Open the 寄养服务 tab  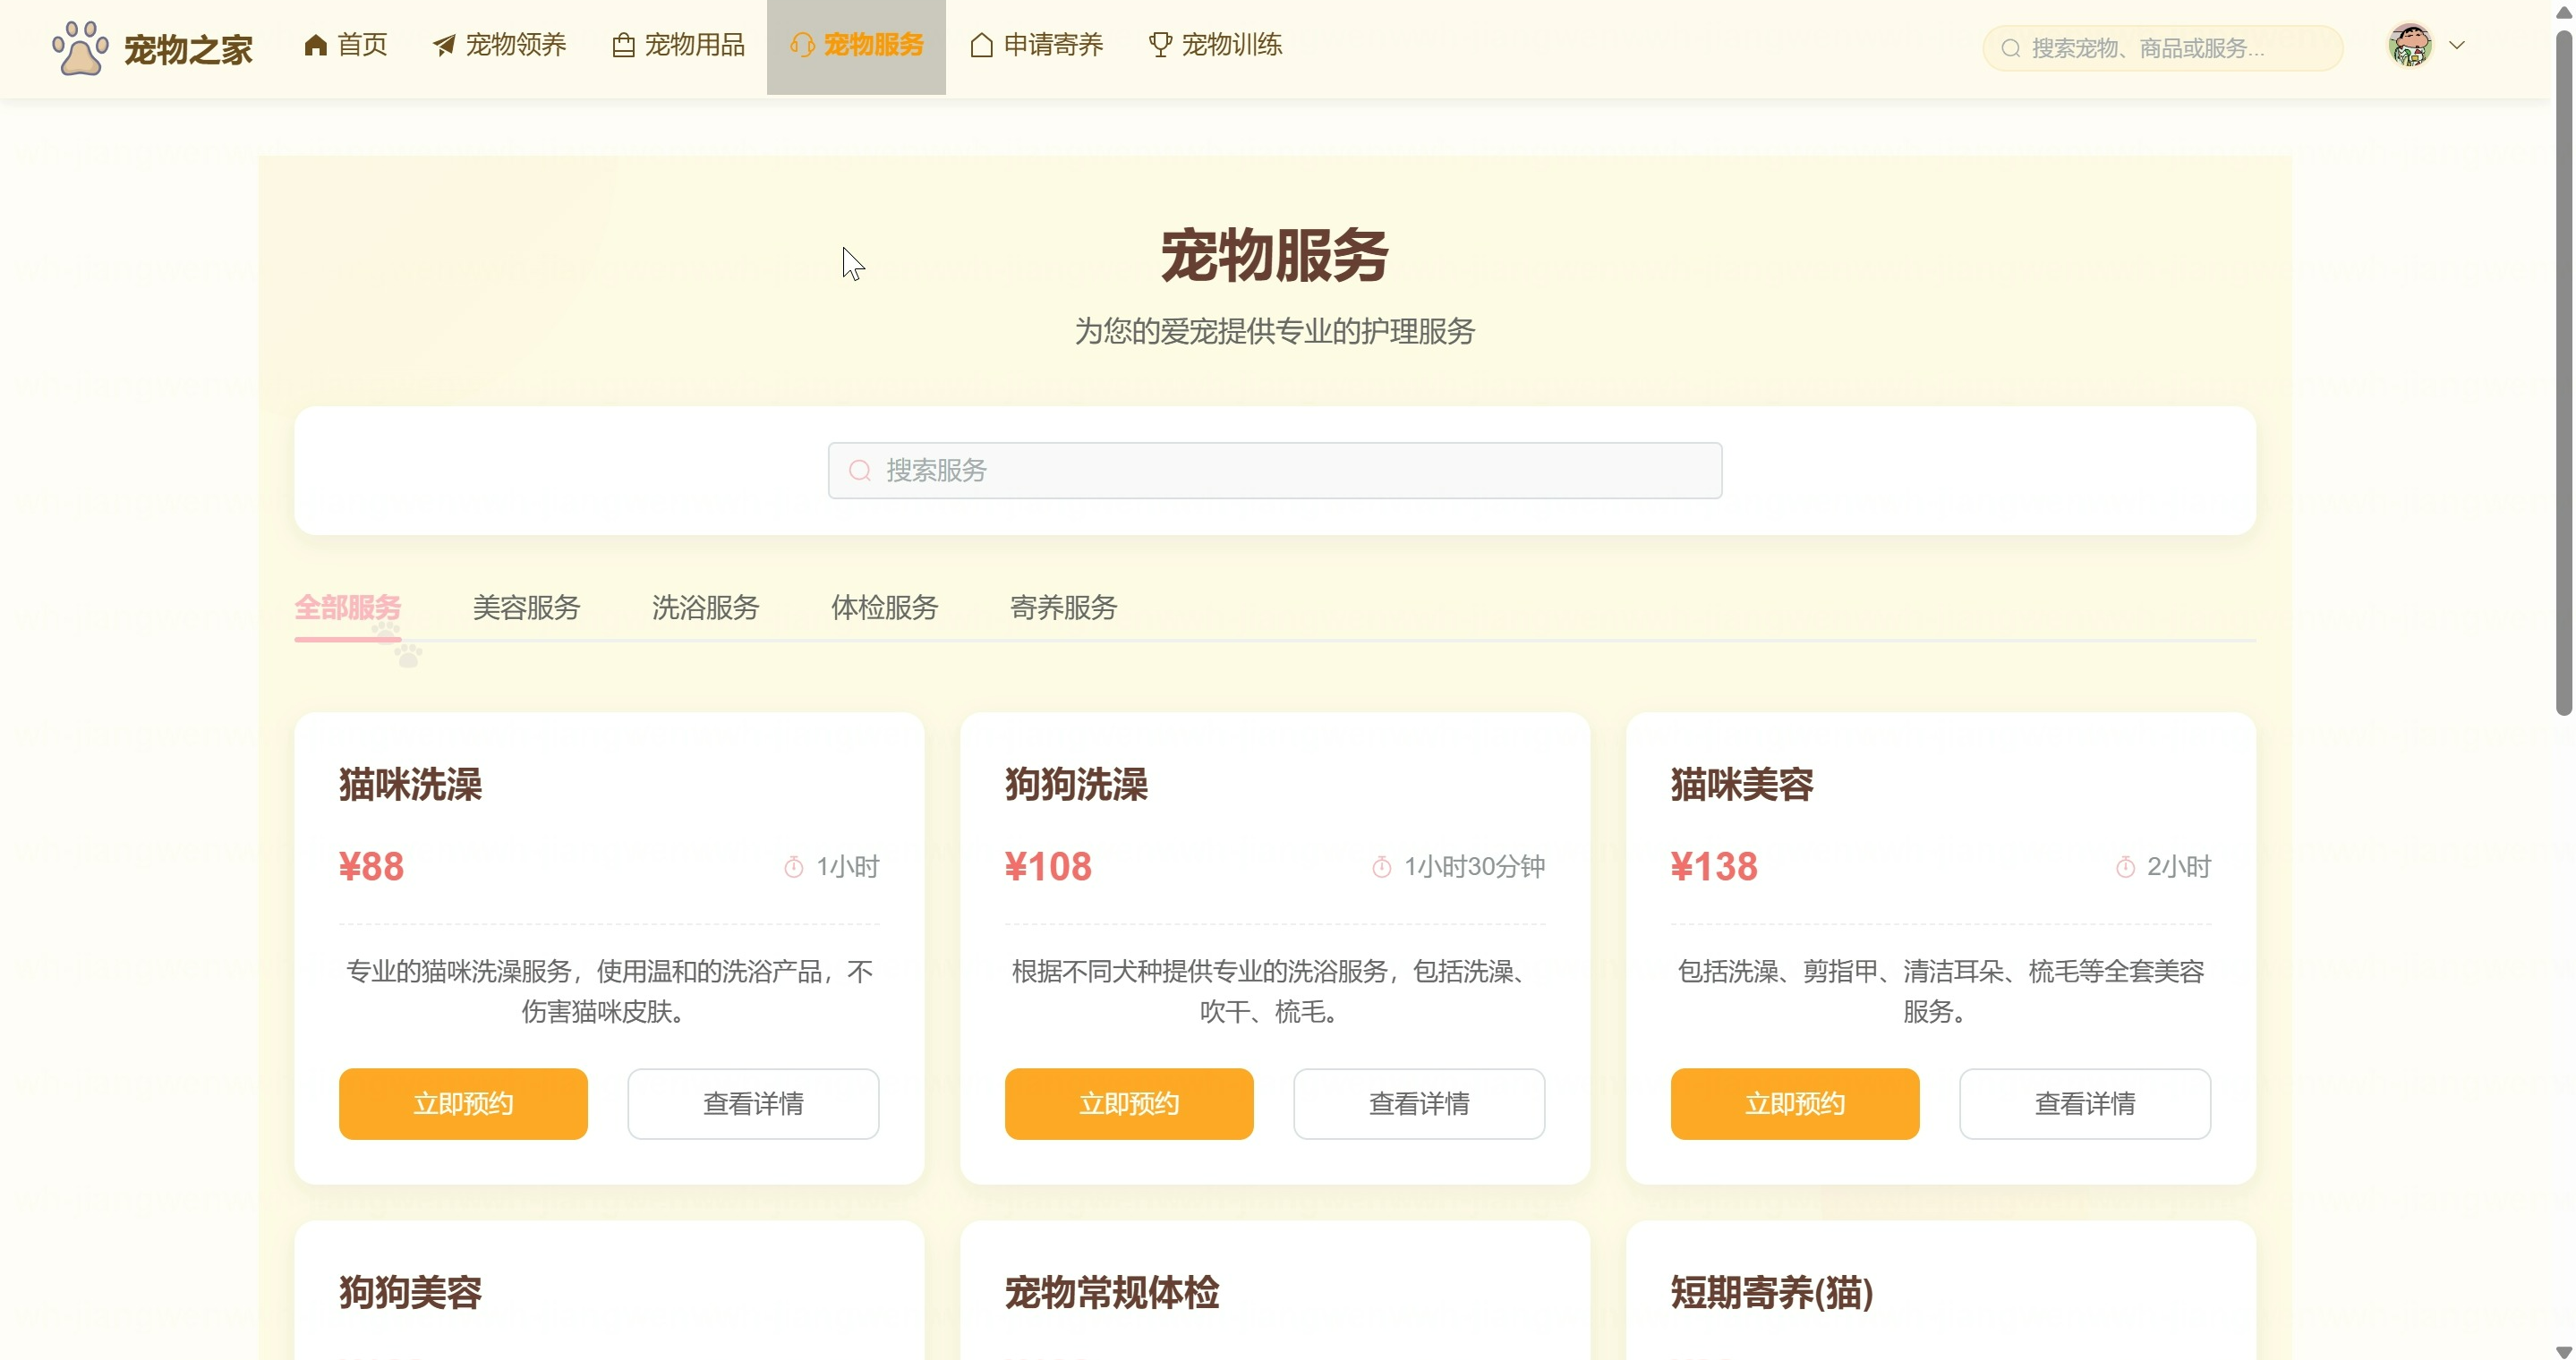click(x=1063, y=608)
